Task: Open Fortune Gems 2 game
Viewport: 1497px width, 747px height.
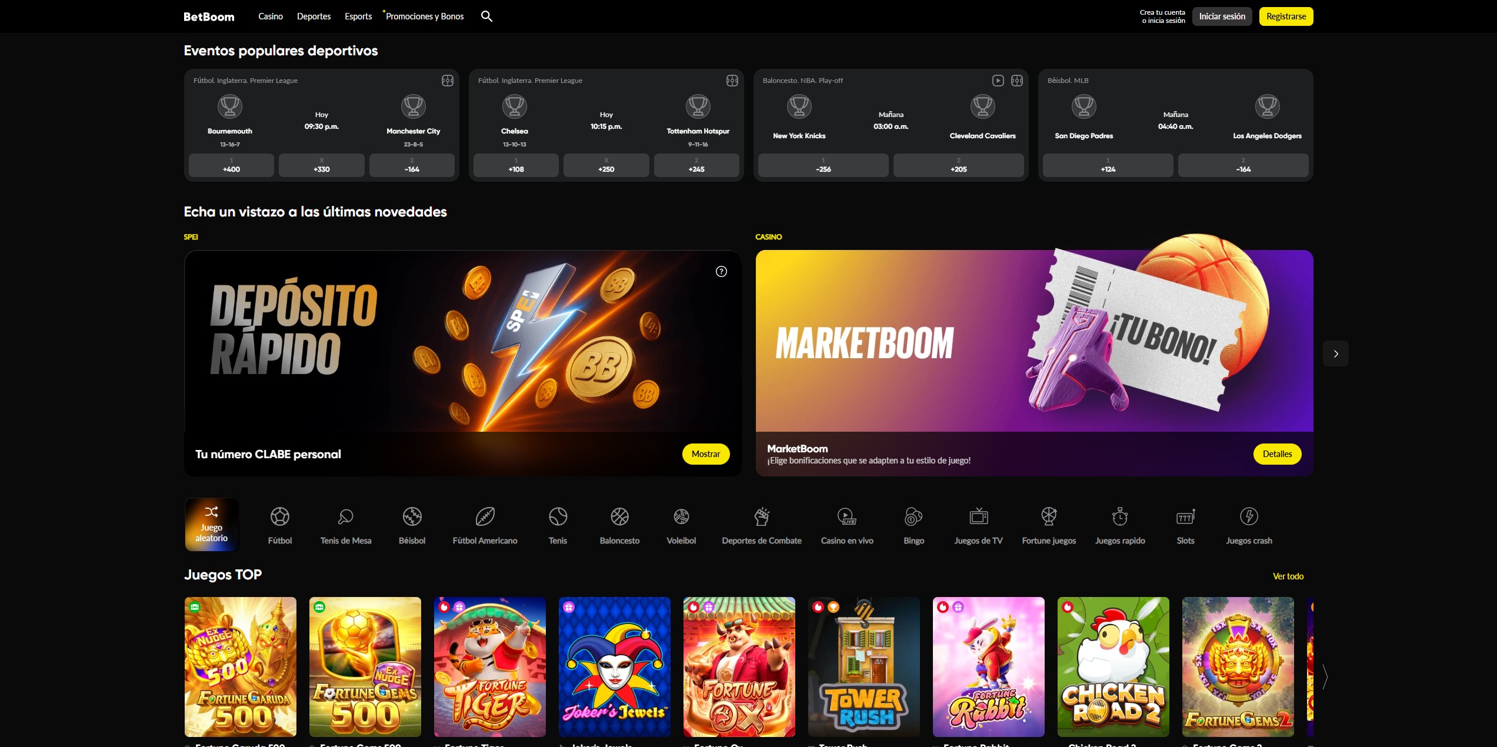Action: pyautogui.click(x=1238, y=667)
